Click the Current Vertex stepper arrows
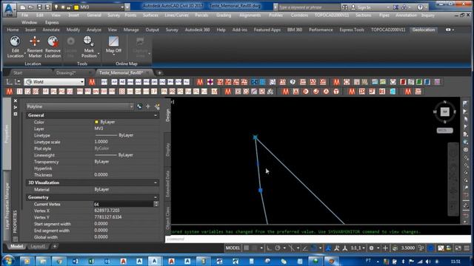 click(156, 204)
